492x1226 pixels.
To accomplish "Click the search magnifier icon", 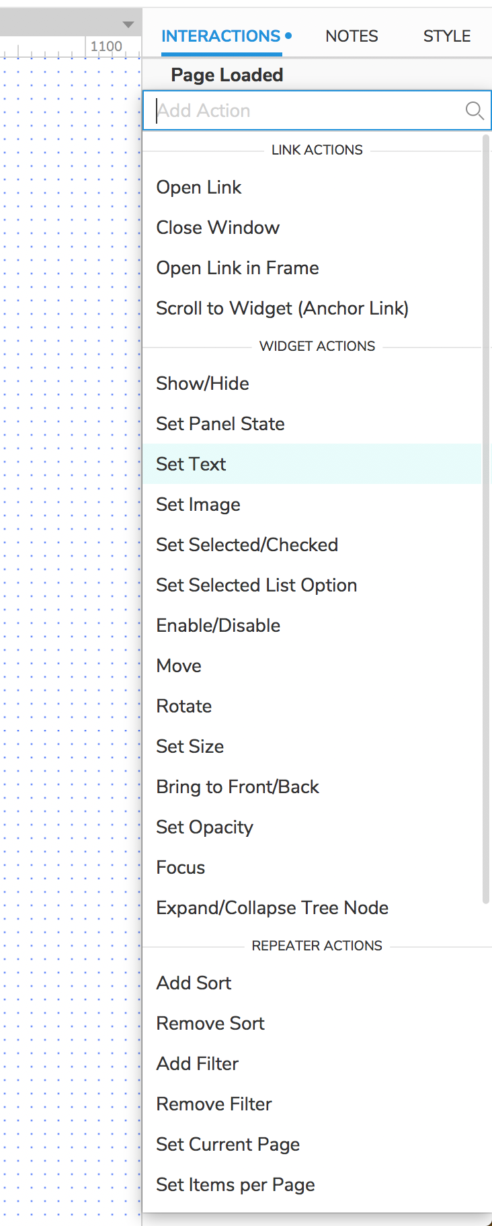I will (475, 110).
